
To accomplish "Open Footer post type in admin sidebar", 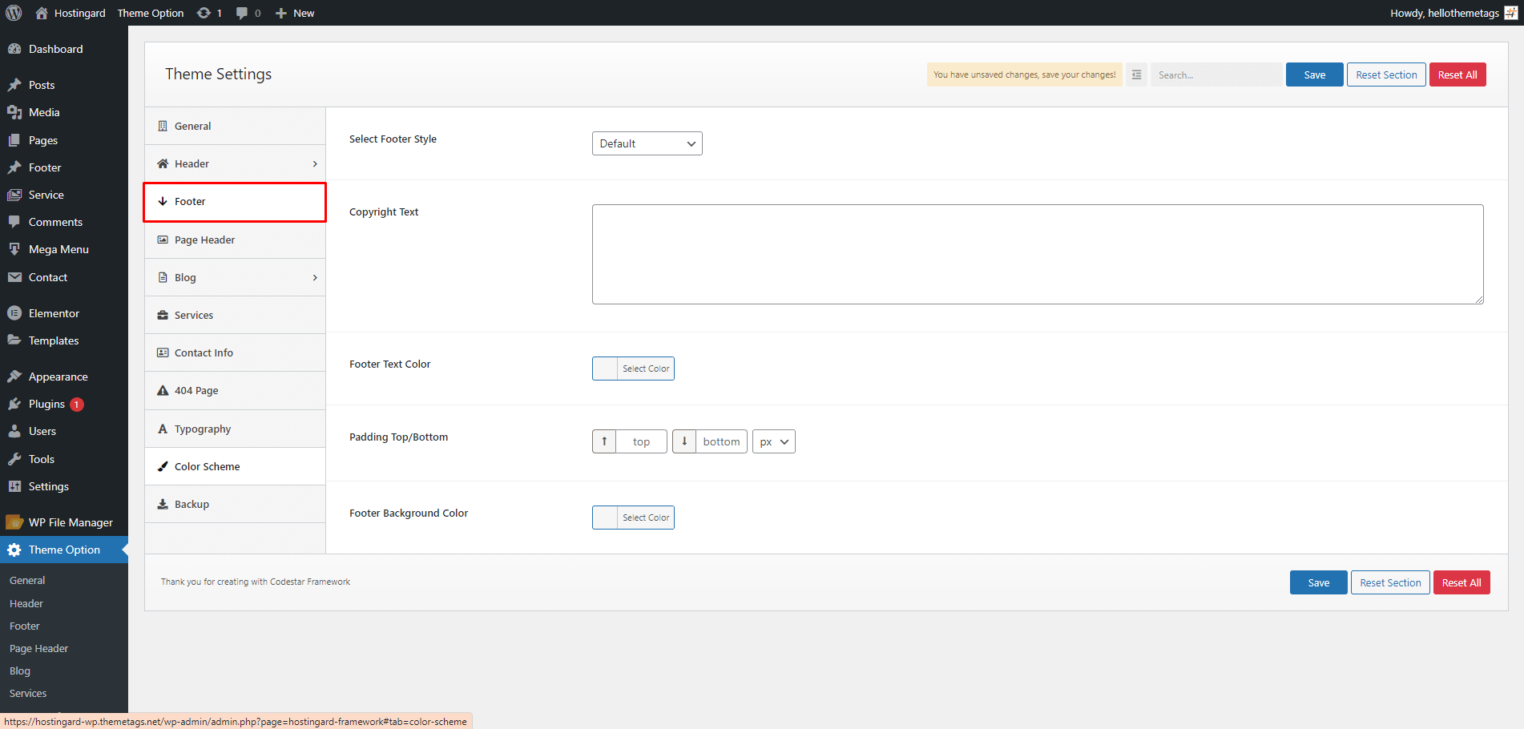I will [64, 167].
